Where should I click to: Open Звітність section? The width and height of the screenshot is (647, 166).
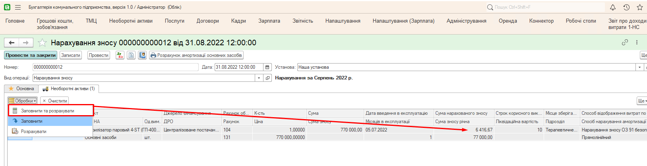303,21
